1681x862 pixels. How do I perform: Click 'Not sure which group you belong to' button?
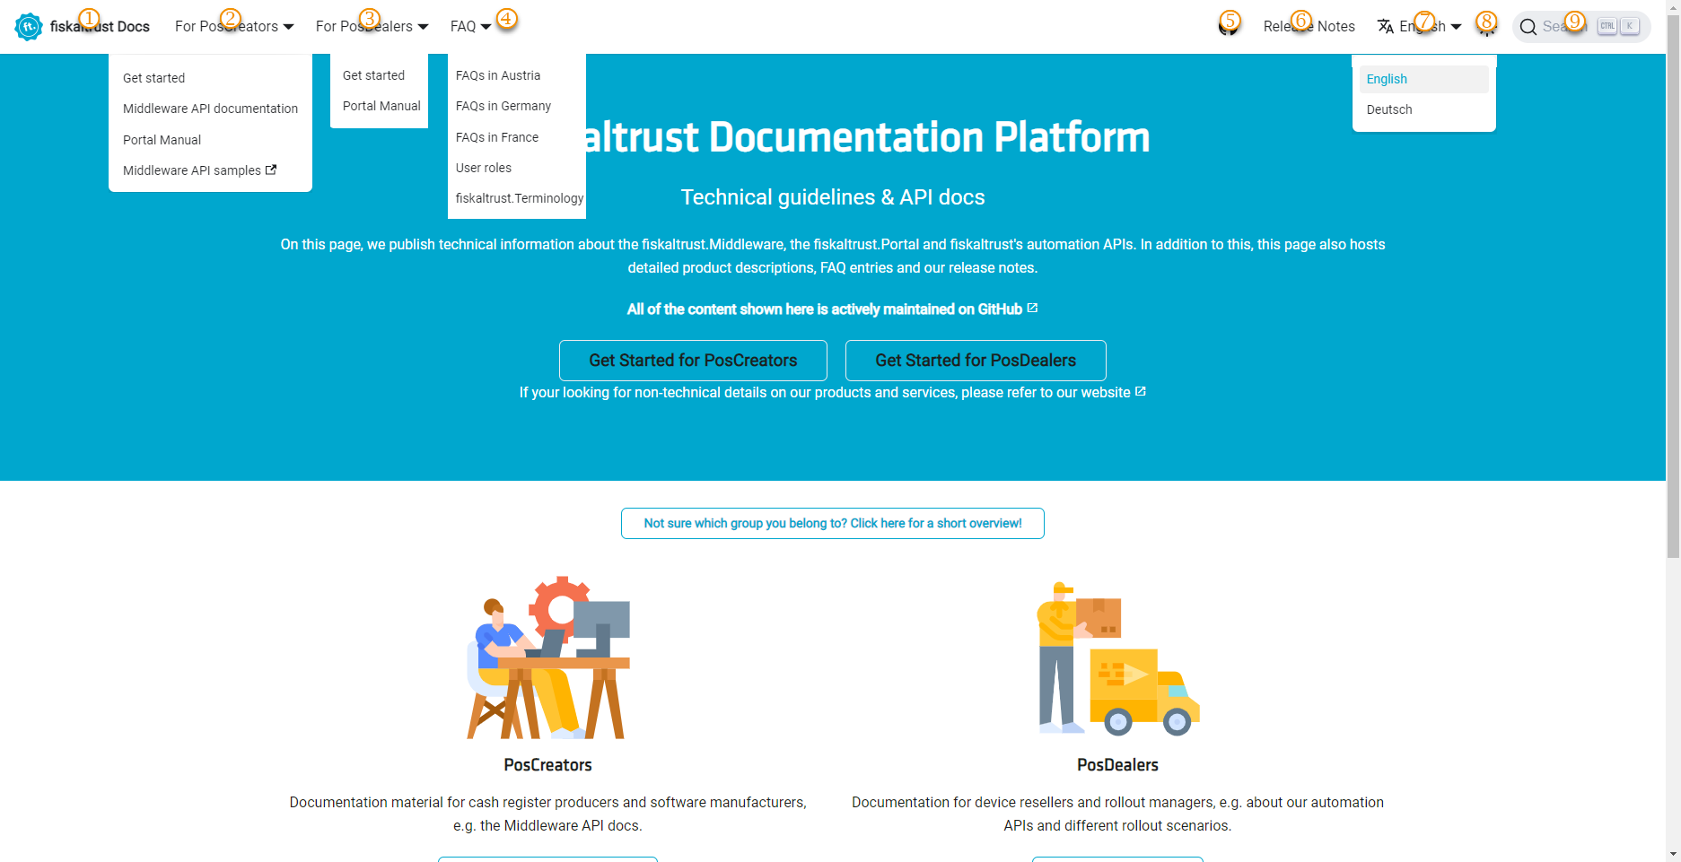coord(833,523)
